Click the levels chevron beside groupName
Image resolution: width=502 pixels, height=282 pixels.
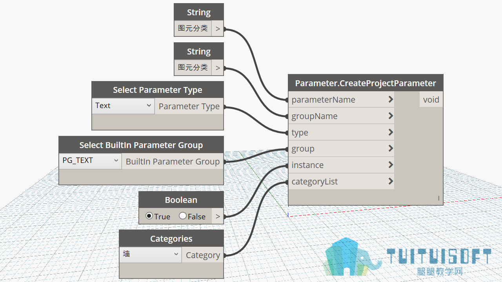(x=391, y=116)
